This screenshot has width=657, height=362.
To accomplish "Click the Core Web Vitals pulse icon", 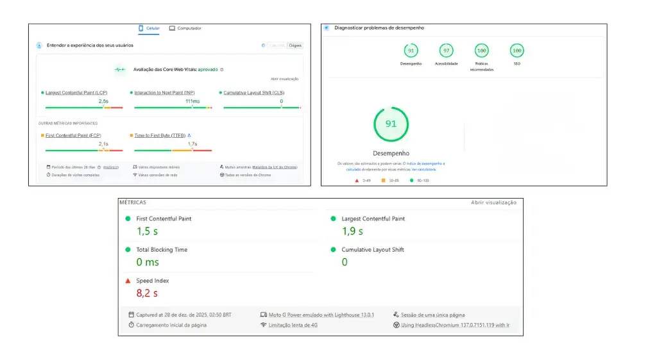I will (x=120, y=69).
